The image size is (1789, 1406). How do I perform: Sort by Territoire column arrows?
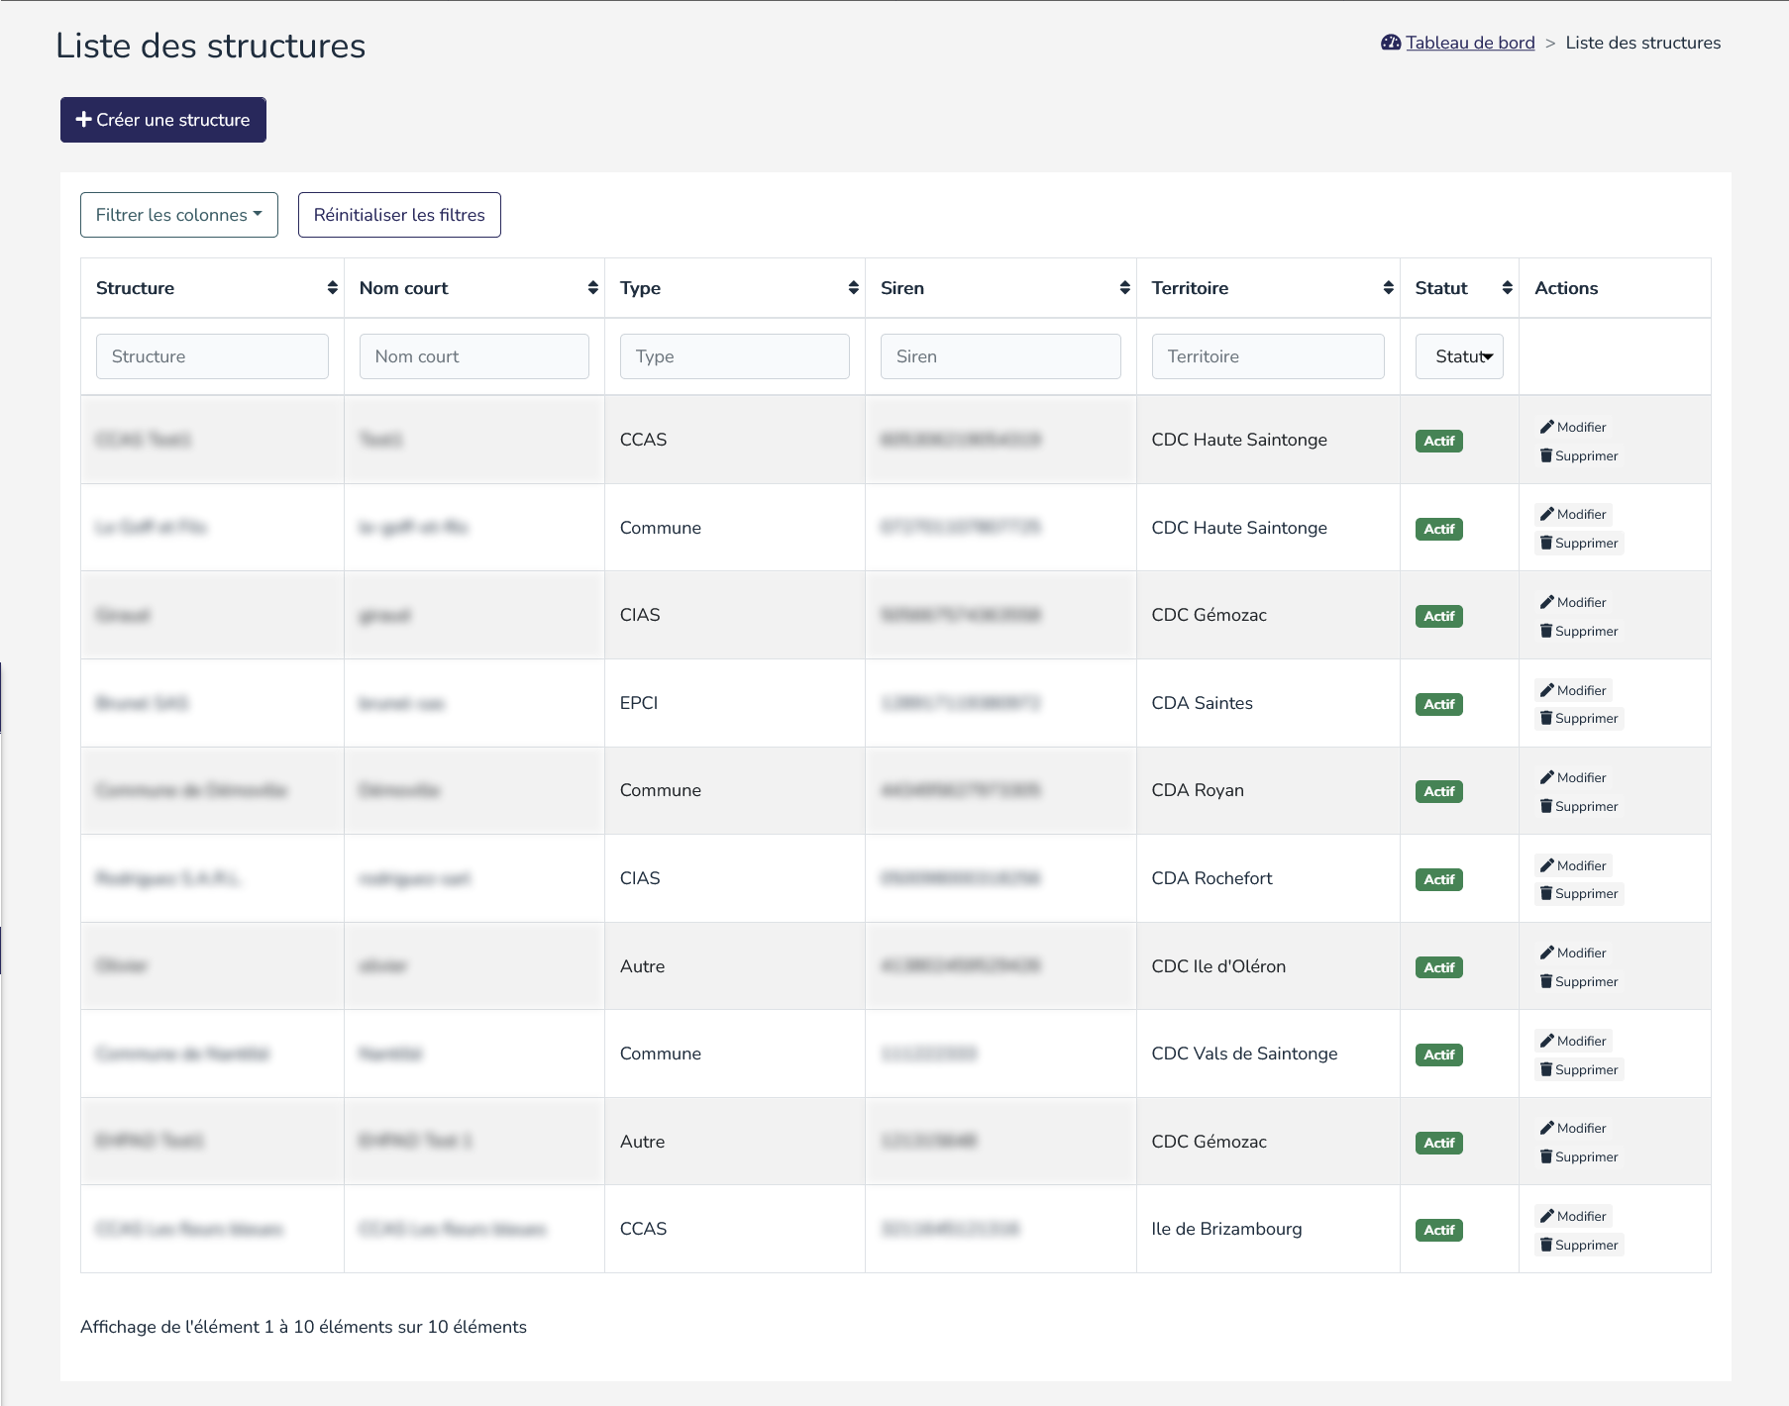point(1388,288)
